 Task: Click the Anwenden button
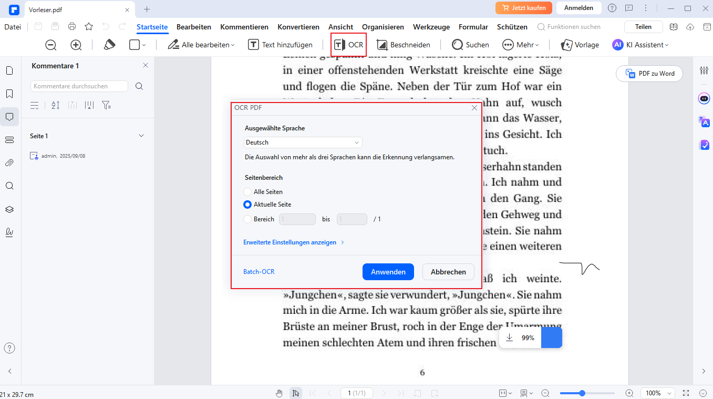[388, 272]
